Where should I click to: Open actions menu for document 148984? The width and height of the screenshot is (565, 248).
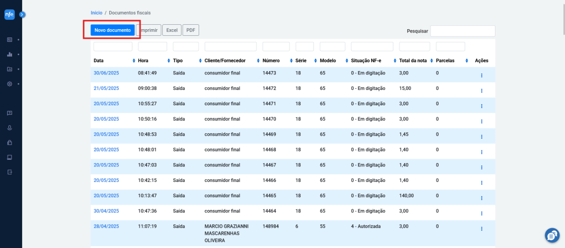(x=481, y=229)
